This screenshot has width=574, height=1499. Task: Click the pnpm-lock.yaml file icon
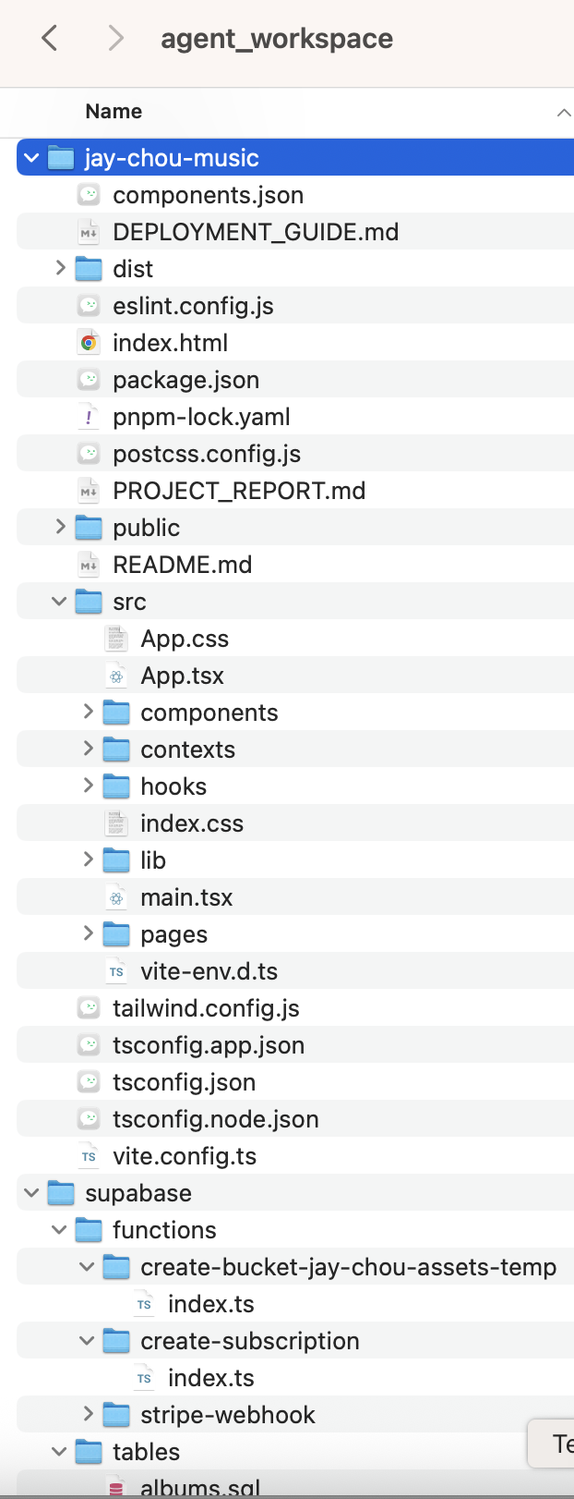(x=89, y=417)
